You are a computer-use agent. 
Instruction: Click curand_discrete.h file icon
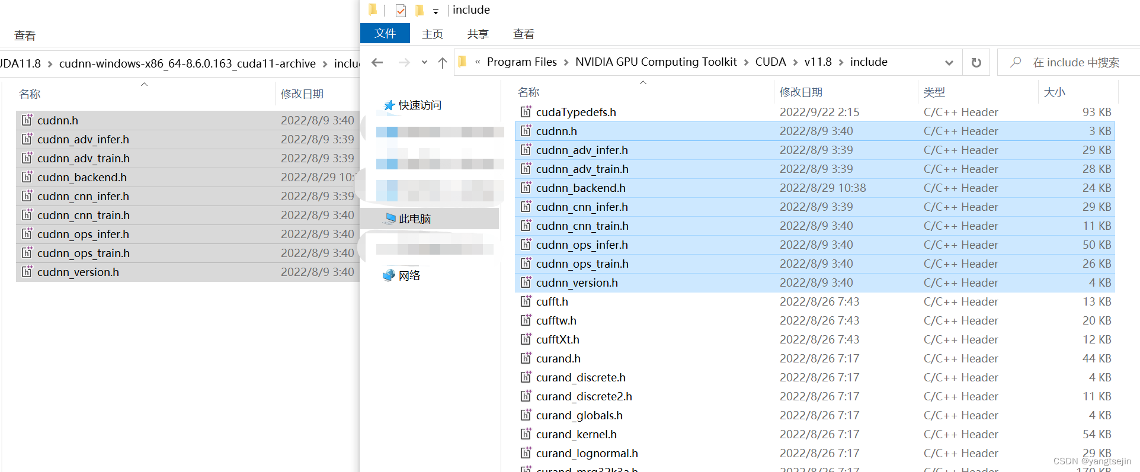click(526, 377)
